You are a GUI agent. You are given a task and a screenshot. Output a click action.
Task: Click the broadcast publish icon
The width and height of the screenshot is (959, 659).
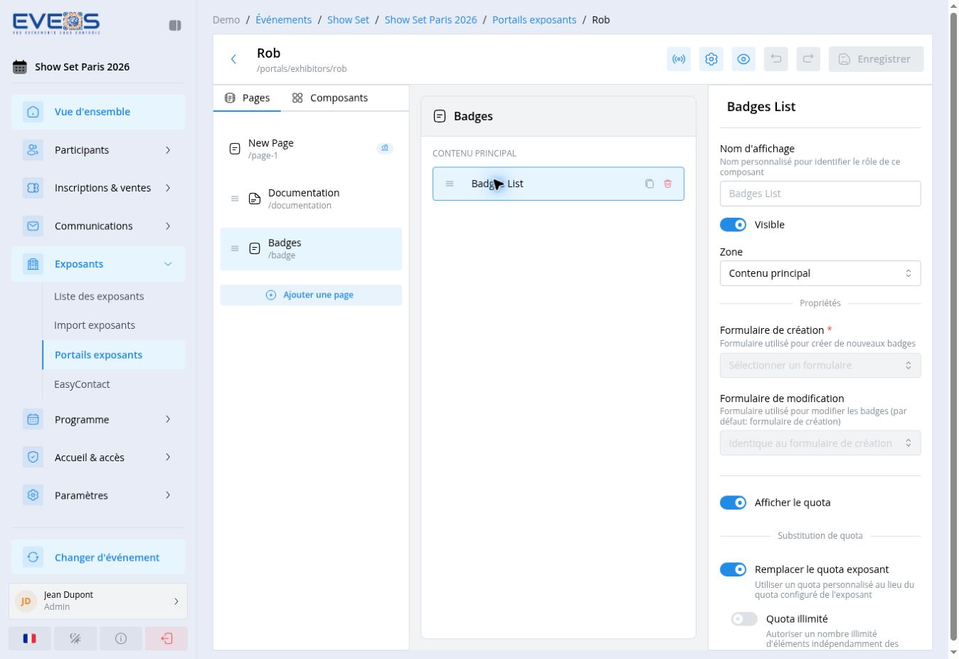point(679,59)
